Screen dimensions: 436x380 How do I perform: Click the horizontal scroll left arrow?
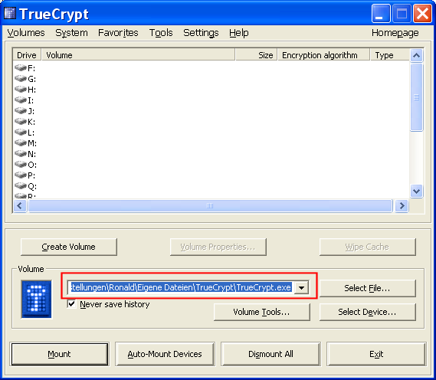click(20, 206)
